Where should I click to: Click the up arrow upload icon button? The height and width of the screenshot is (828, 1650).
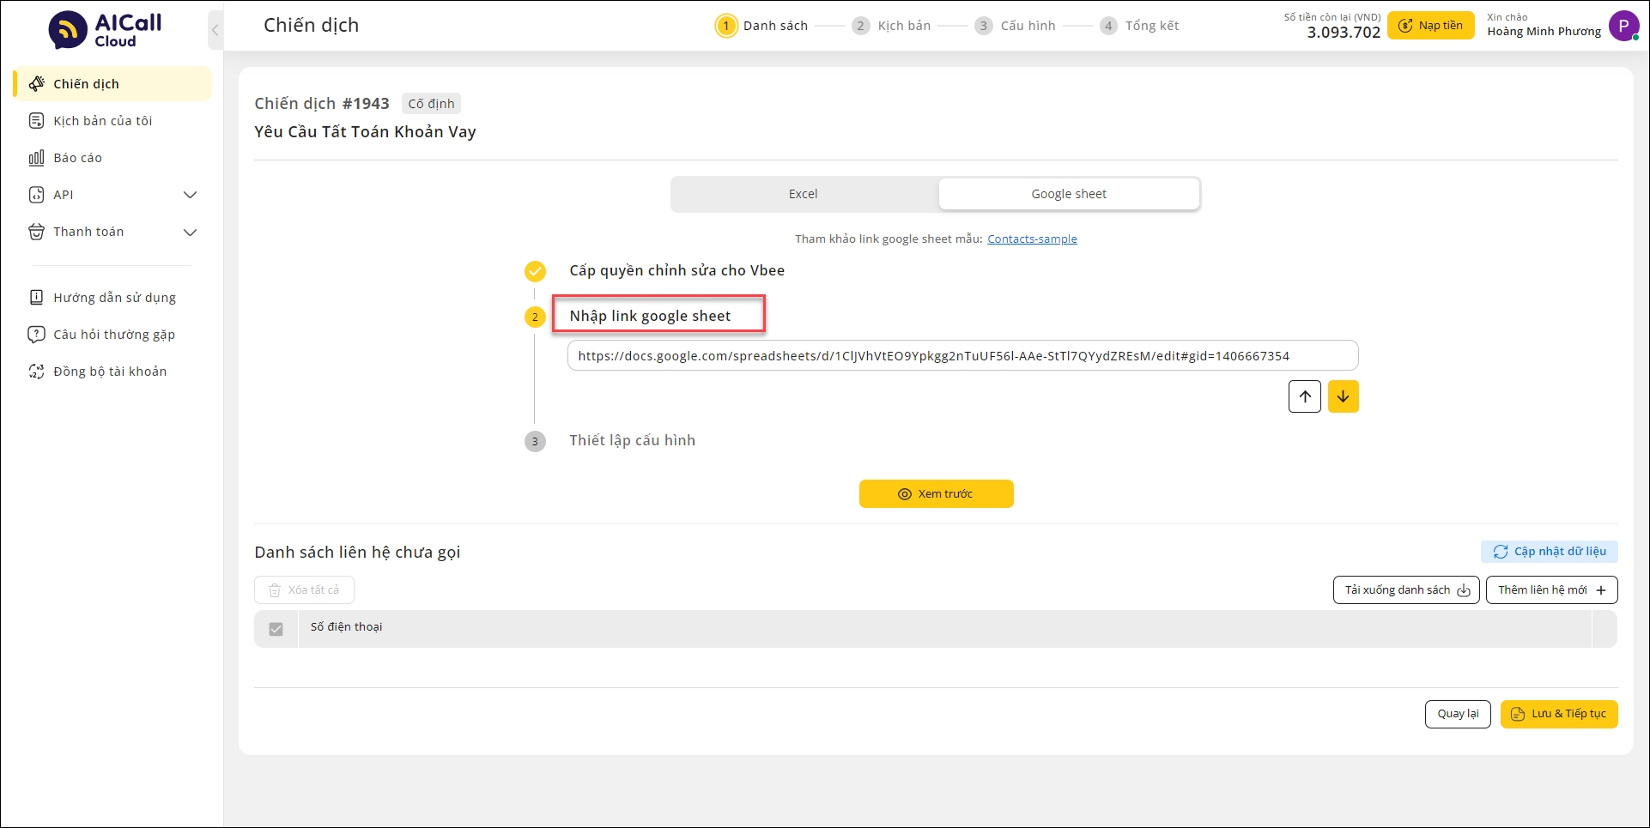(1304, 396)
